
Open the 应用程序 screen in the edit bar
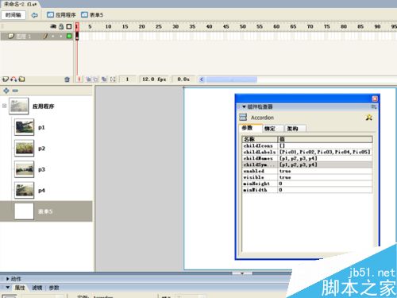click(x=61, y=15)
